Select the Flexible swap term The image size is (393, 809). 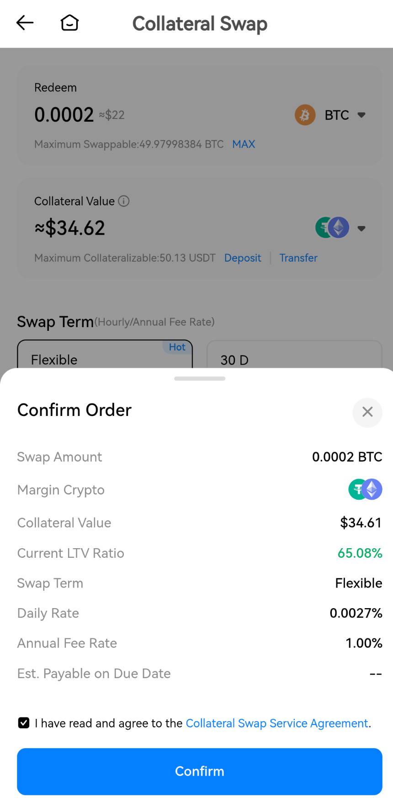click(105, 356)
